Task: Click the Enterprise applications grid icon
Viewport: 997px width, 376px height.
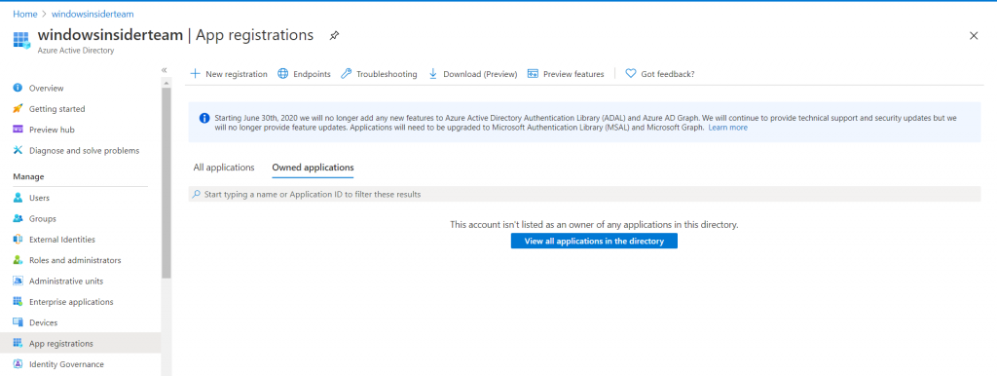Action: (18, 302)
